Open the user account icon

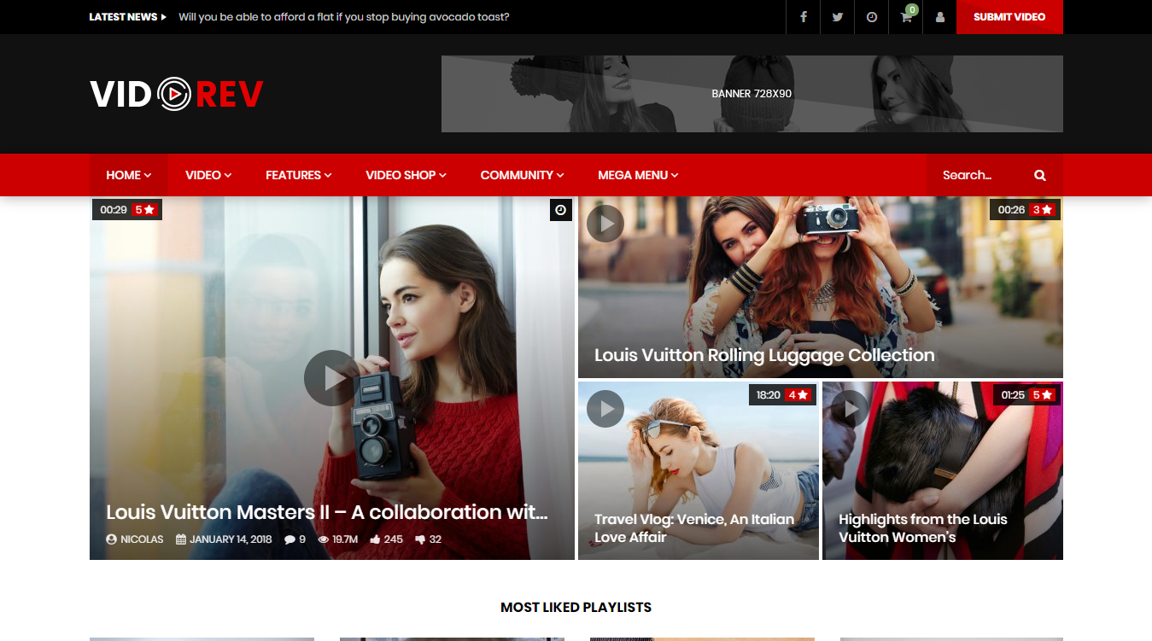pos(940,17)
